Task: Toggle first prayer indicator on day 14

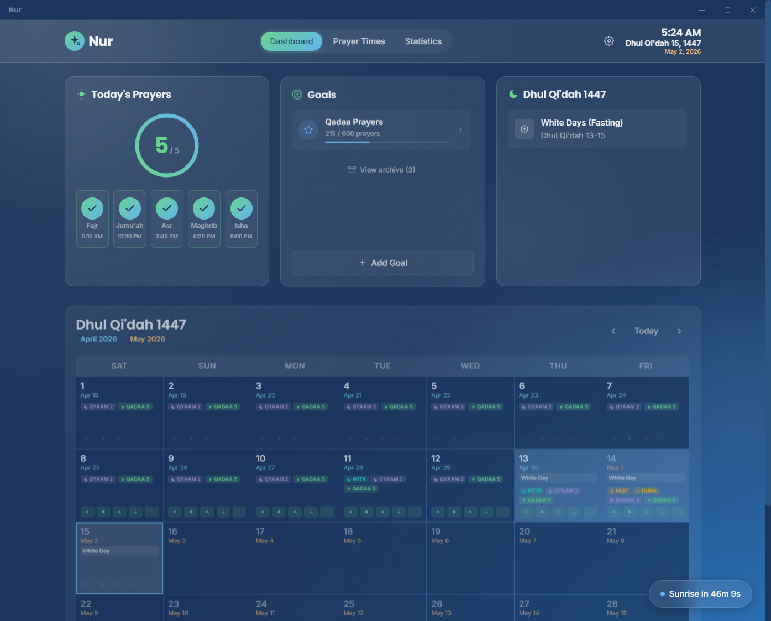Action: pos(613,512)
